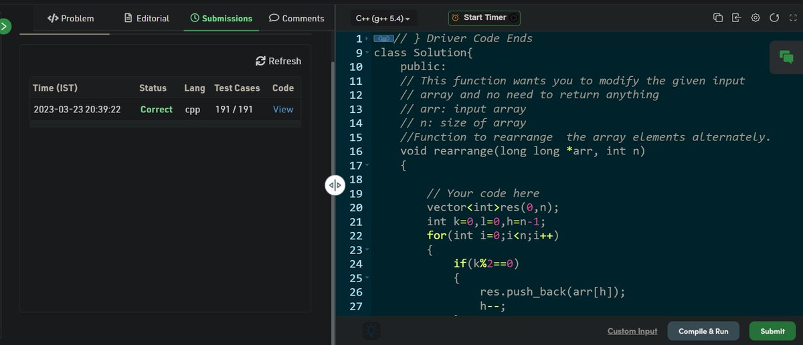The image size is (803, 345).
Task: Click the cpp language cell
Action: point(191,109)
